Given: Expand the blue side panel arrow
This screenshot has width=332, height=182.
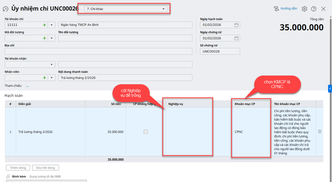Looking at the screenshot, I should tap(330, 89).
